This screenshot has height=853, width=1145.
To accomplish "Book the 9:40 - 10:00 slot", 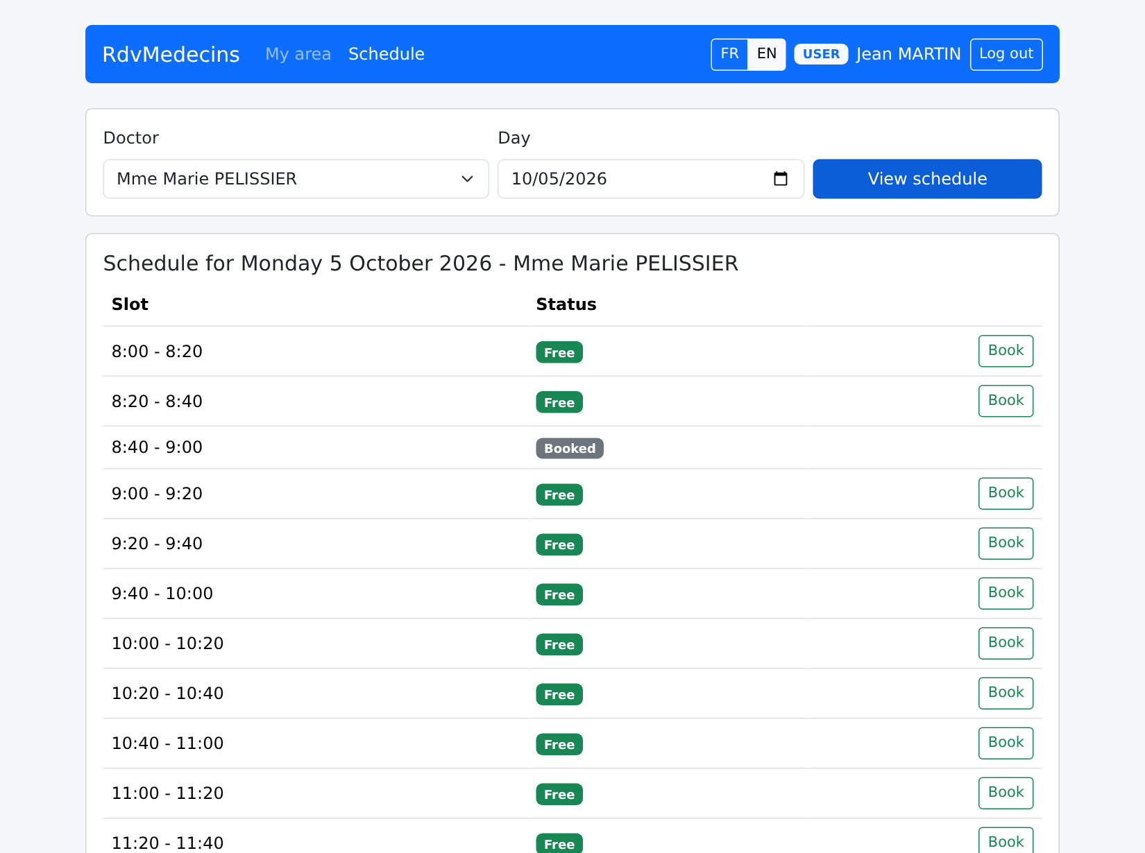I will pos(1006,593).
